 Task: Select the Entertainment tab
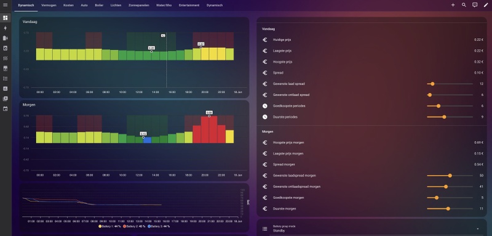pos(189,6)
